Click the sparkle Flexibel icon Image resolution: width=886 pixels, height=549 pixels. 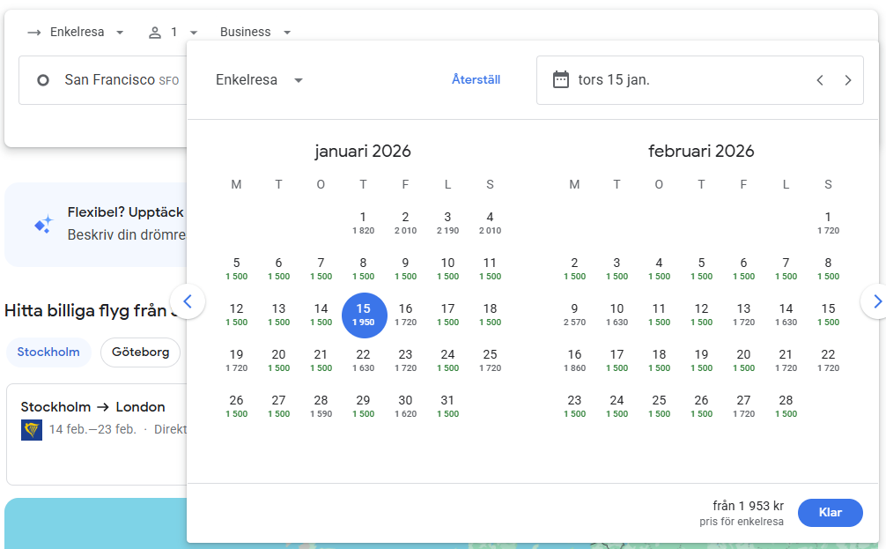pos(43,225)
